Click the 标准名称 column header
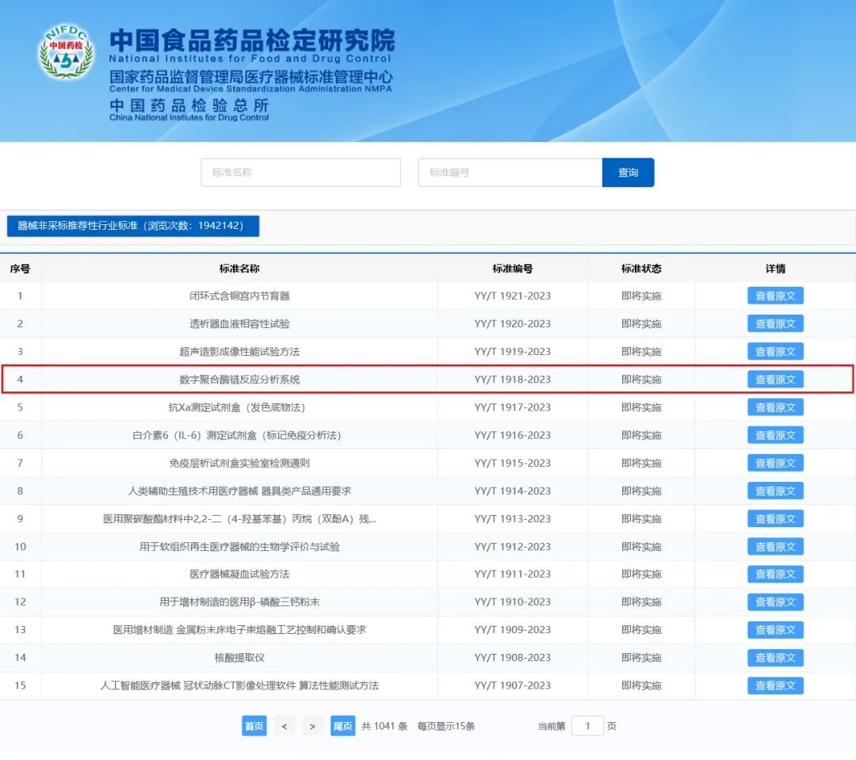 pyautogui.click(x=239, y=269)
